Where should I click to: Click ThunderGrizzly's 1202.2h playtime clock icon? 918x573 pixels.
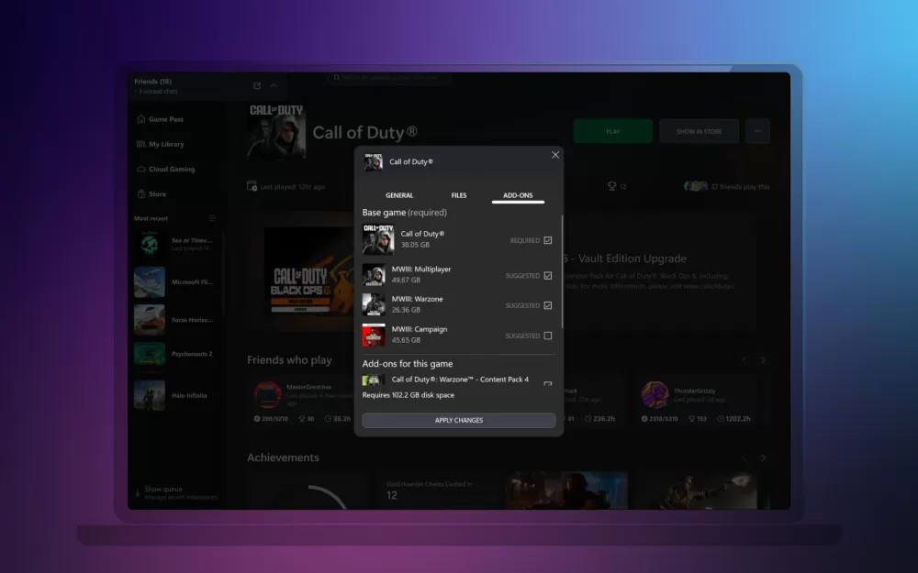pyautogui.click(x=721, y=419)
